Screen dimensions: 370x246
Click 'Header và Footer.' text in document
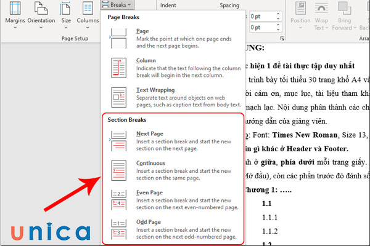point(317,149)
